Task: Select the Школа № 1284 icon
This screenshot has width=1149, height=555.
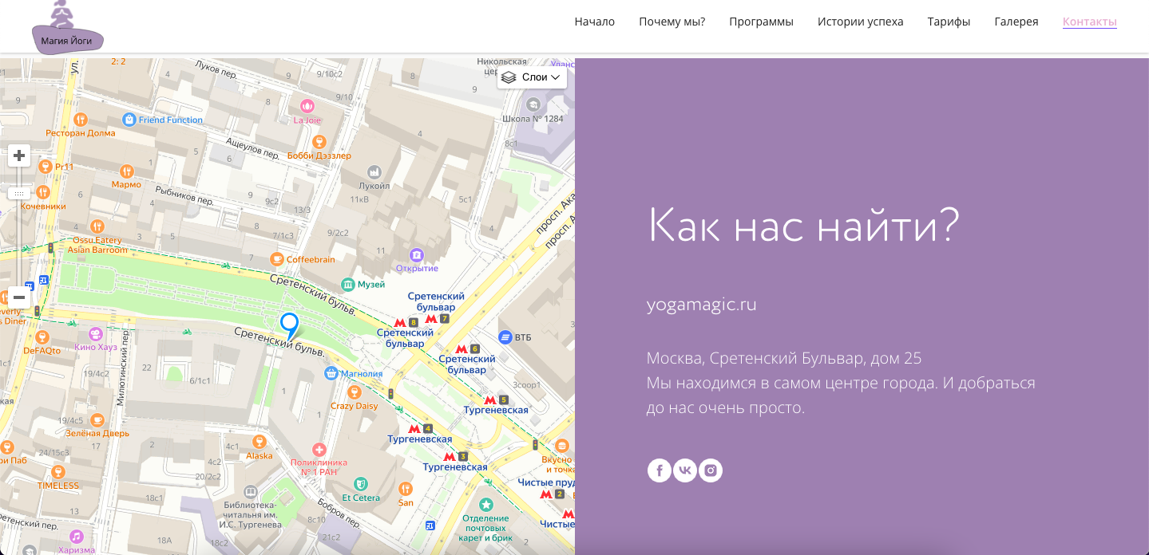Action: (533, 105)
